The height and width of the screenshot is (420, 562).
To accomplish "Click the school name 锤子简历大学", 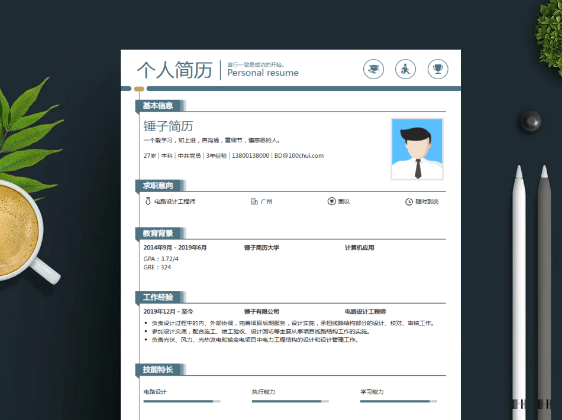I will [x=261, y=248].
